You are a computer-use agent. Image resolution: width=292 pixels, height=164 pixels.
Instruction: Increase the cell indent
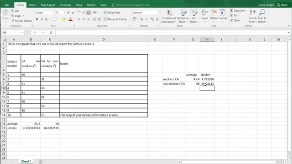point(99,19)
